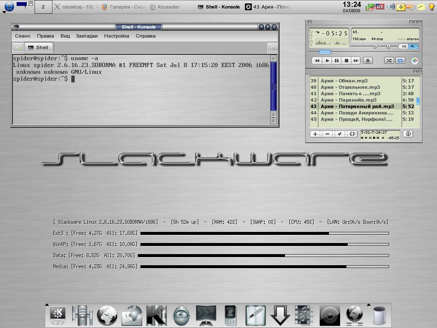Click the 43. Ария player taskbar entry

[268, 7]
